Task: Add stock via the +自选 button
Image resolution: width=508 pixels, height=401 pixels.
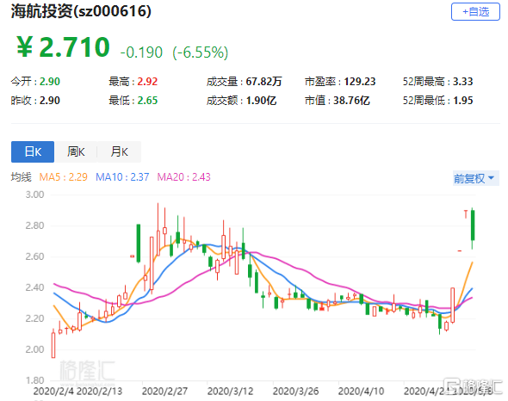Action: [x=475, y=12]
